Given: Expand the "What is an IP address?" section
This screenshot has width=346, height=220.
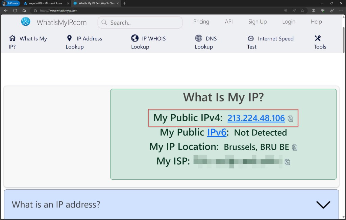Looking at the screenshot, I should [323, 205].
